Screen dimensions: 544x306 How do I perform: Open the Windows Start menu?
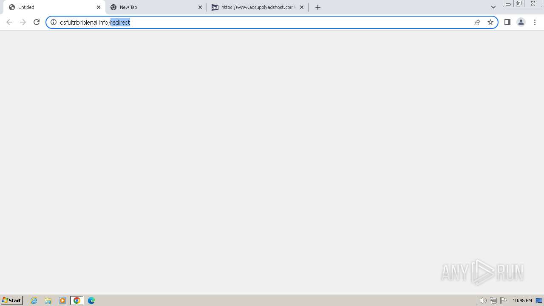(x=12, y=300)
